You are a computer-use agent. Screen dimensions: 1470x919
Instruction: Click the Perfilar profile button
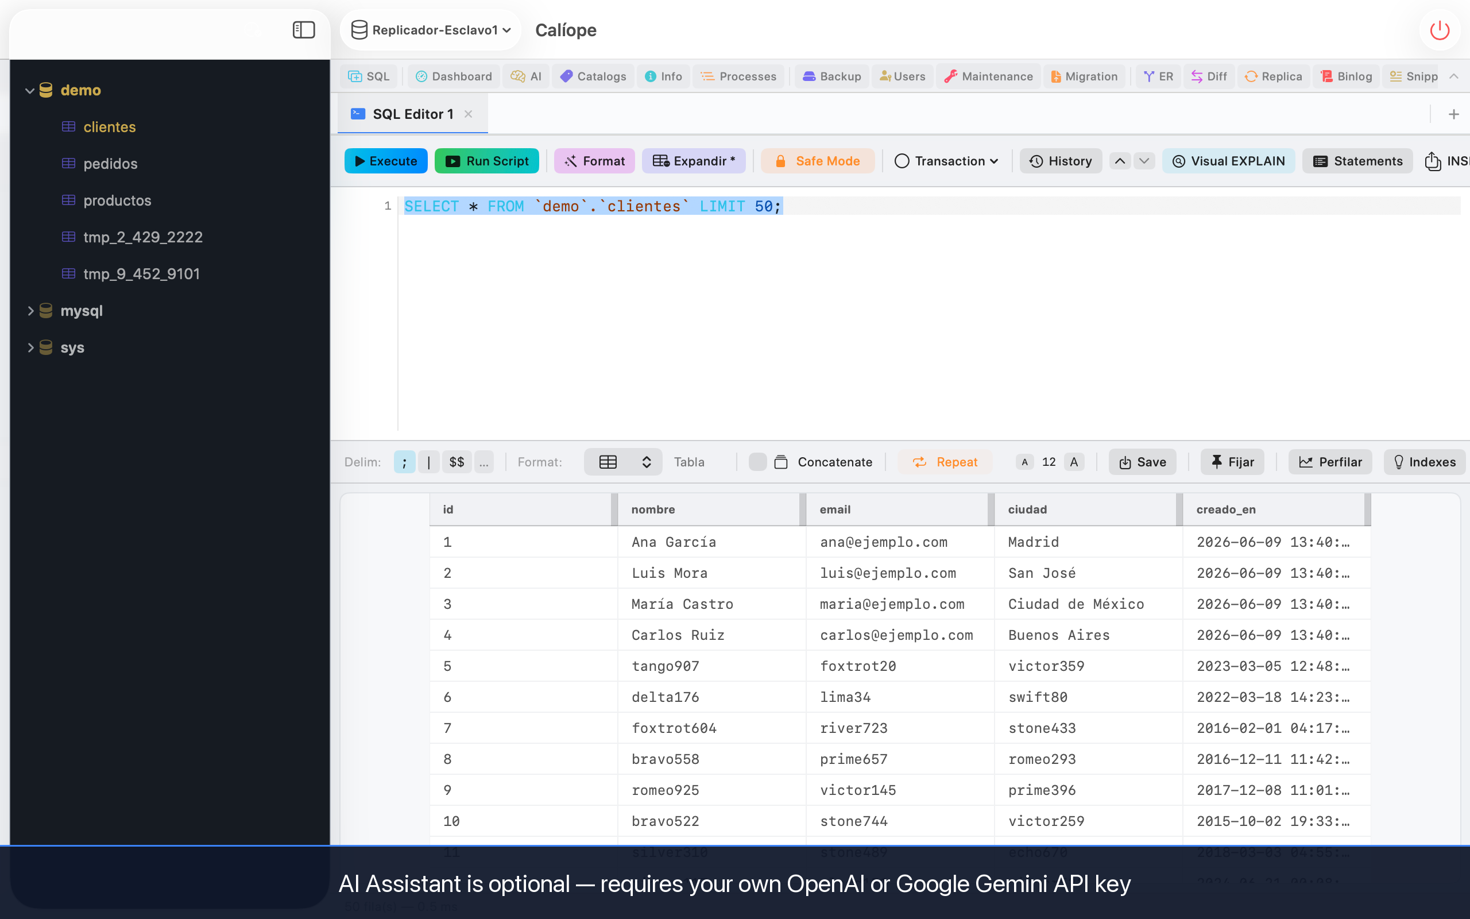click(x=1330, y=462)
